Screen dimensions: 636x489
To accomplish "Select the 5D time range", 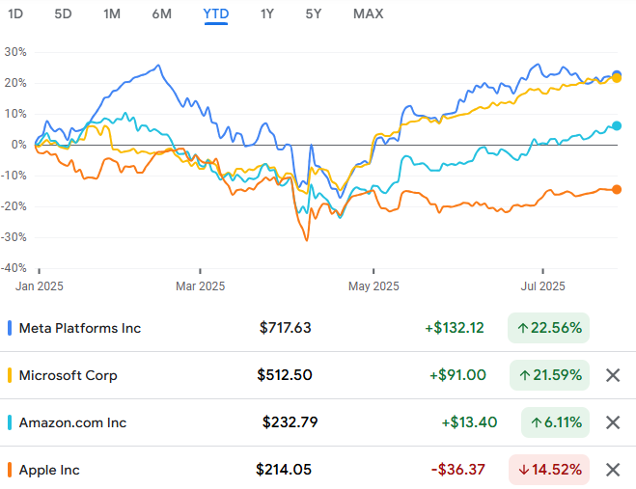I will 63,14.
